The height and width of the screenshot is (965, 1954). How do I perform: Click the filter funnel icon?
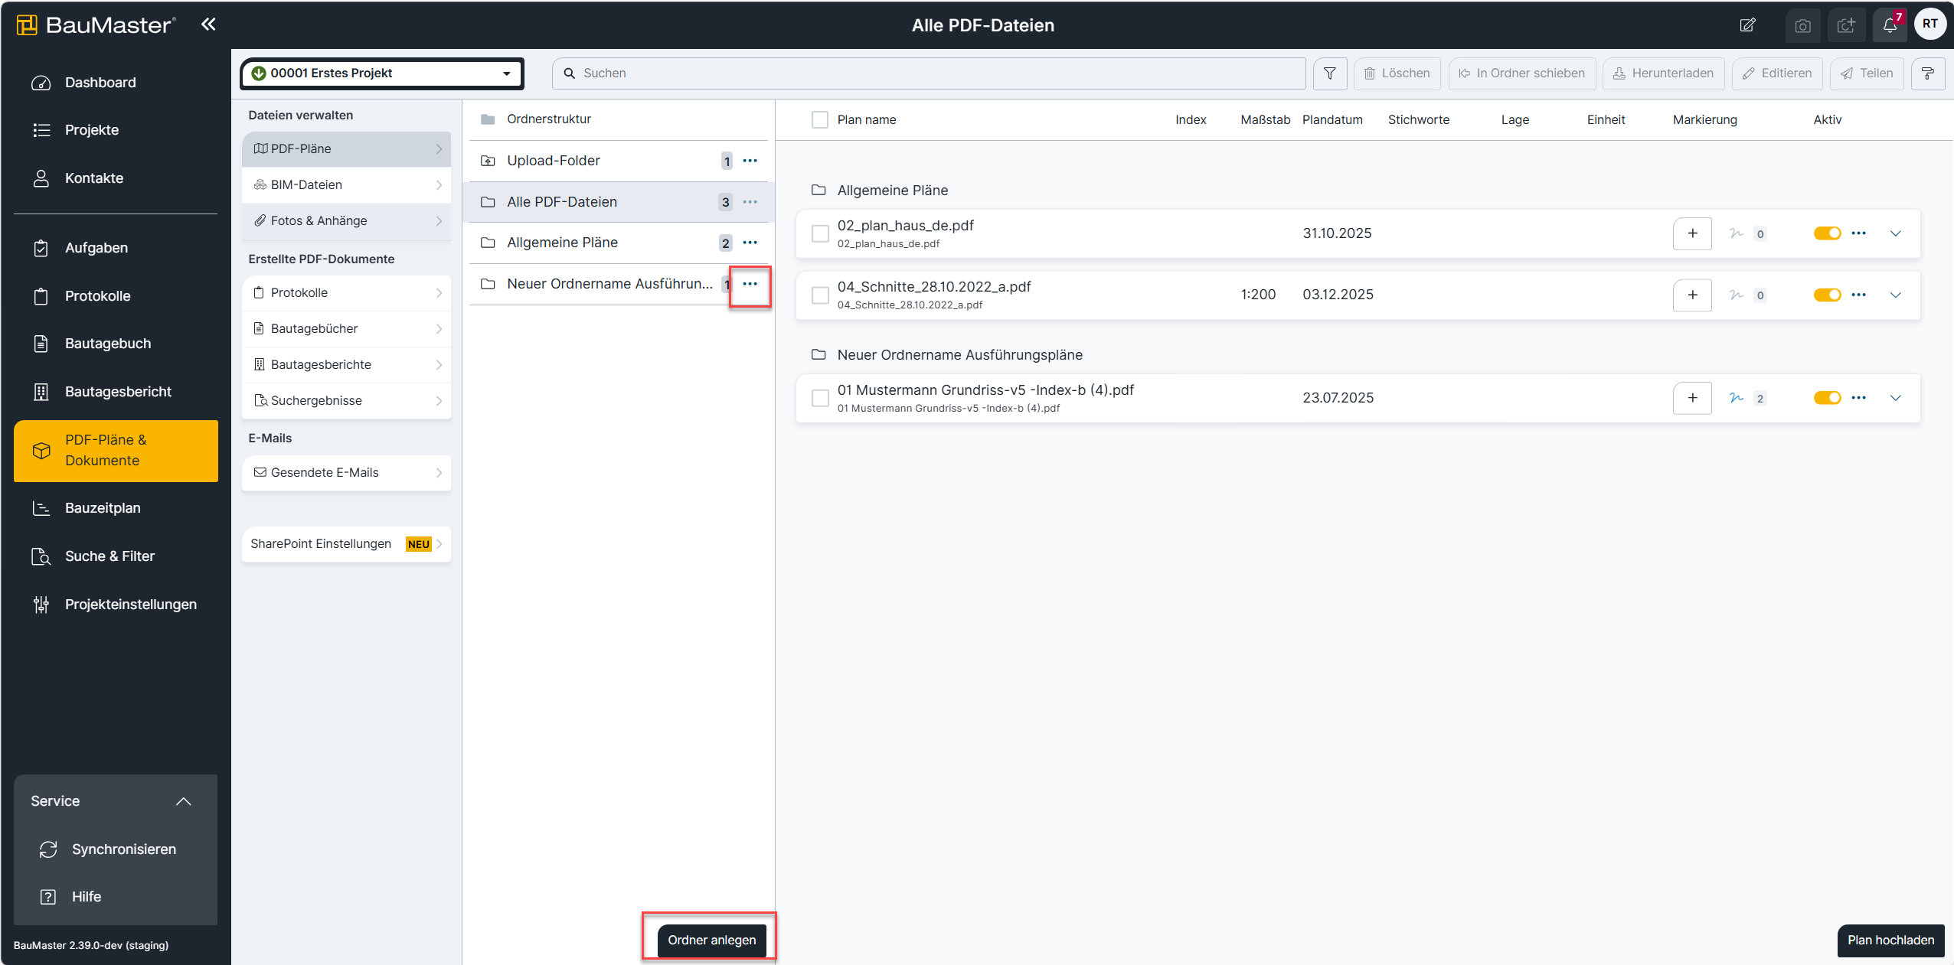1330,73
